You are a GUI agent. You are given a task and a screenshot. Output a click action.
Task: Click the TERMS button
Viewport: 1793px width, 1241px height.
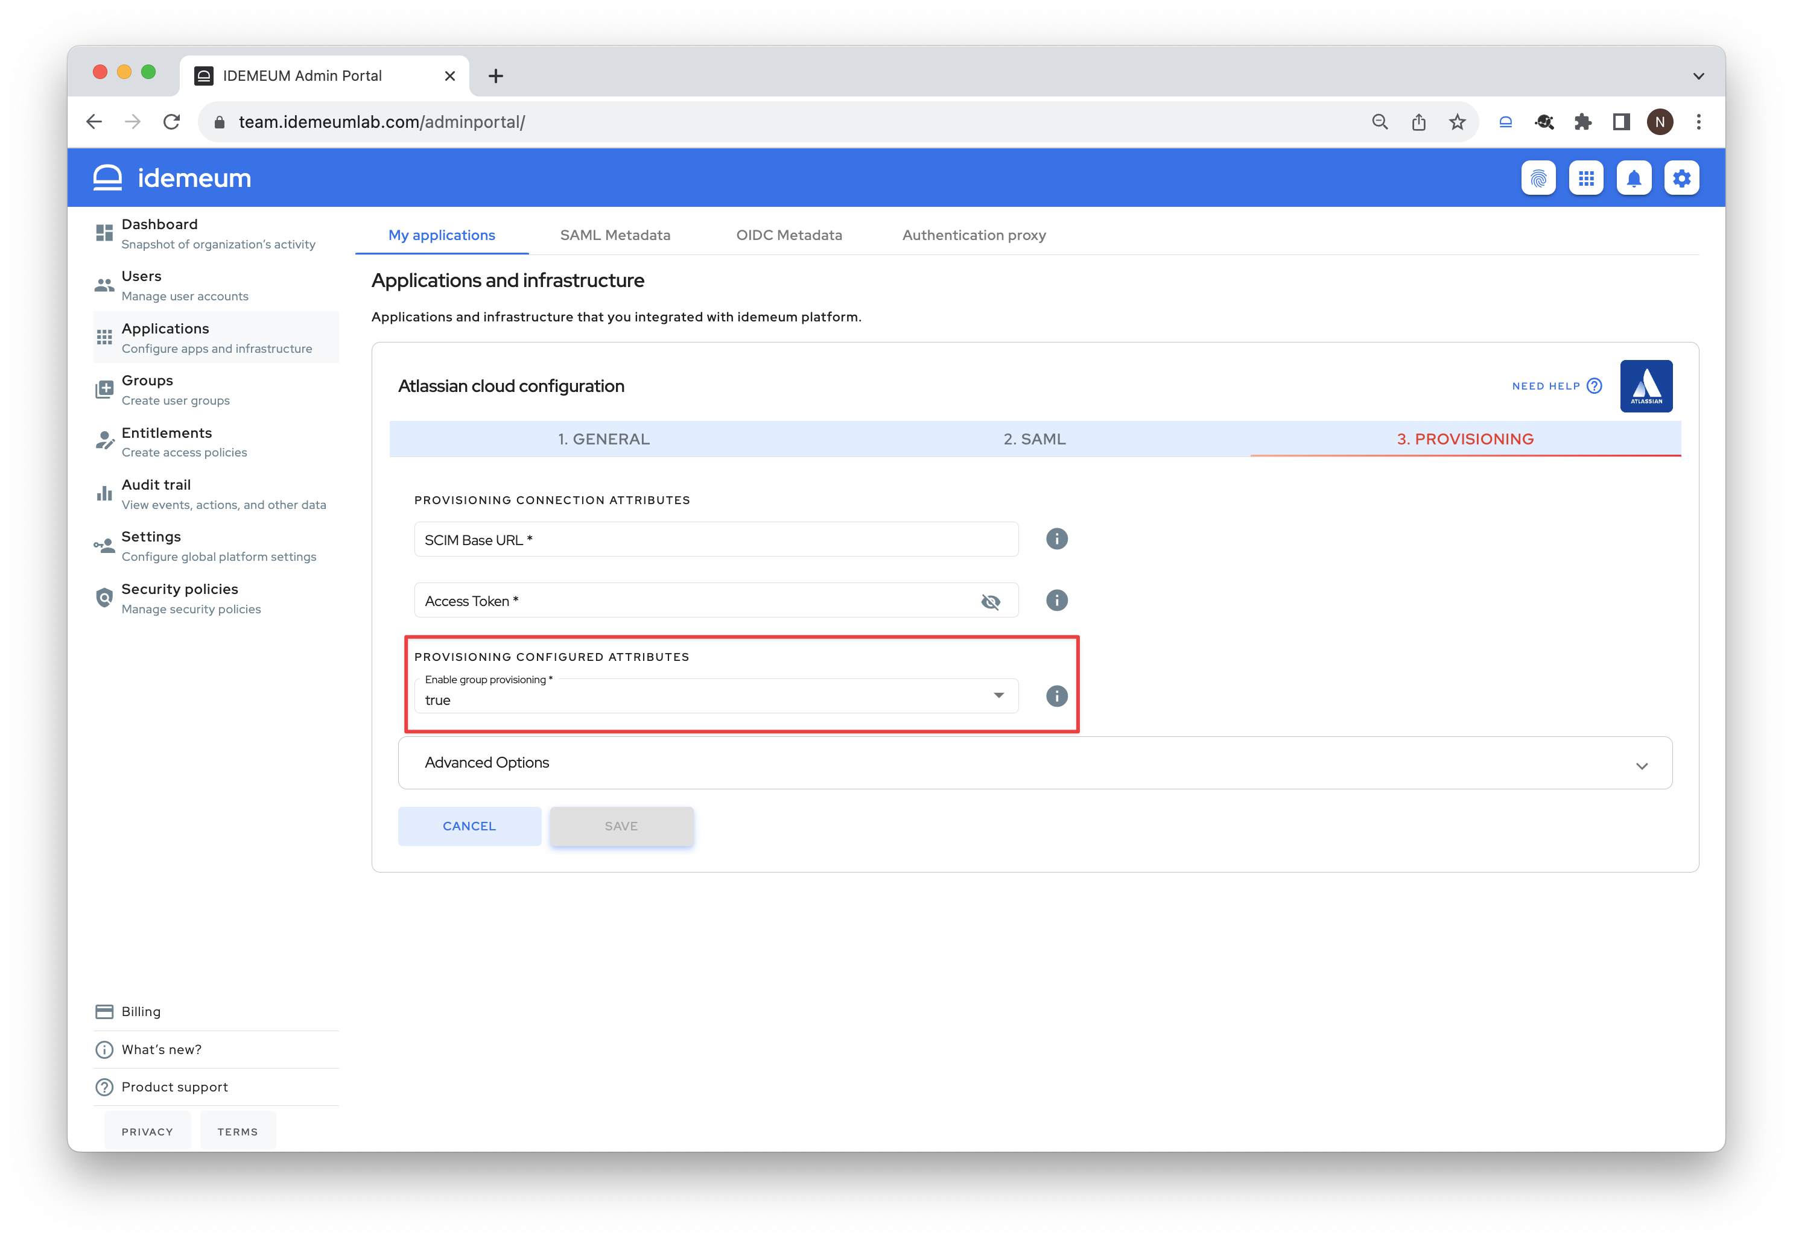click(x=237, y=1131)
